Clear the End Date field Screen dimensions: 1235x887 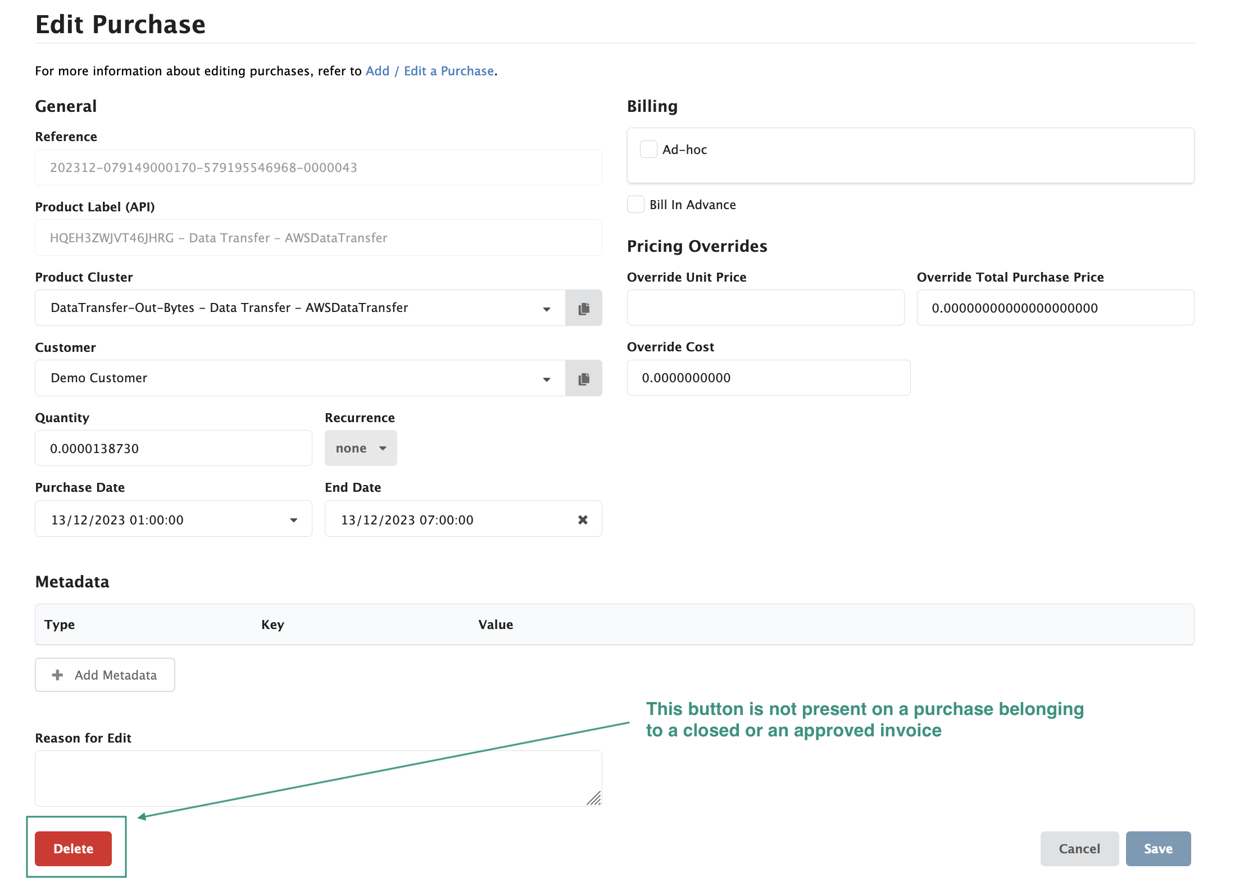pos(583,519)
